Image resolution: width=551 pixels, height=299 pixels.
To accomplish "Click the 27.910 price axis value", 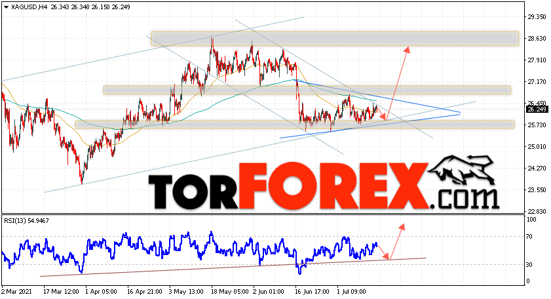I will [x=537, y=60].
